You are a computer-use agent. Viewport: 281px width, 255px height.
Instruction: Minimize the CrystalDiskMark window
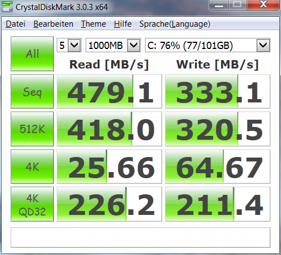(x=219, y=5)
